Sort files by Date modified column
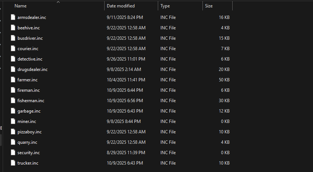The image size is (313, 172). [121, 6]
